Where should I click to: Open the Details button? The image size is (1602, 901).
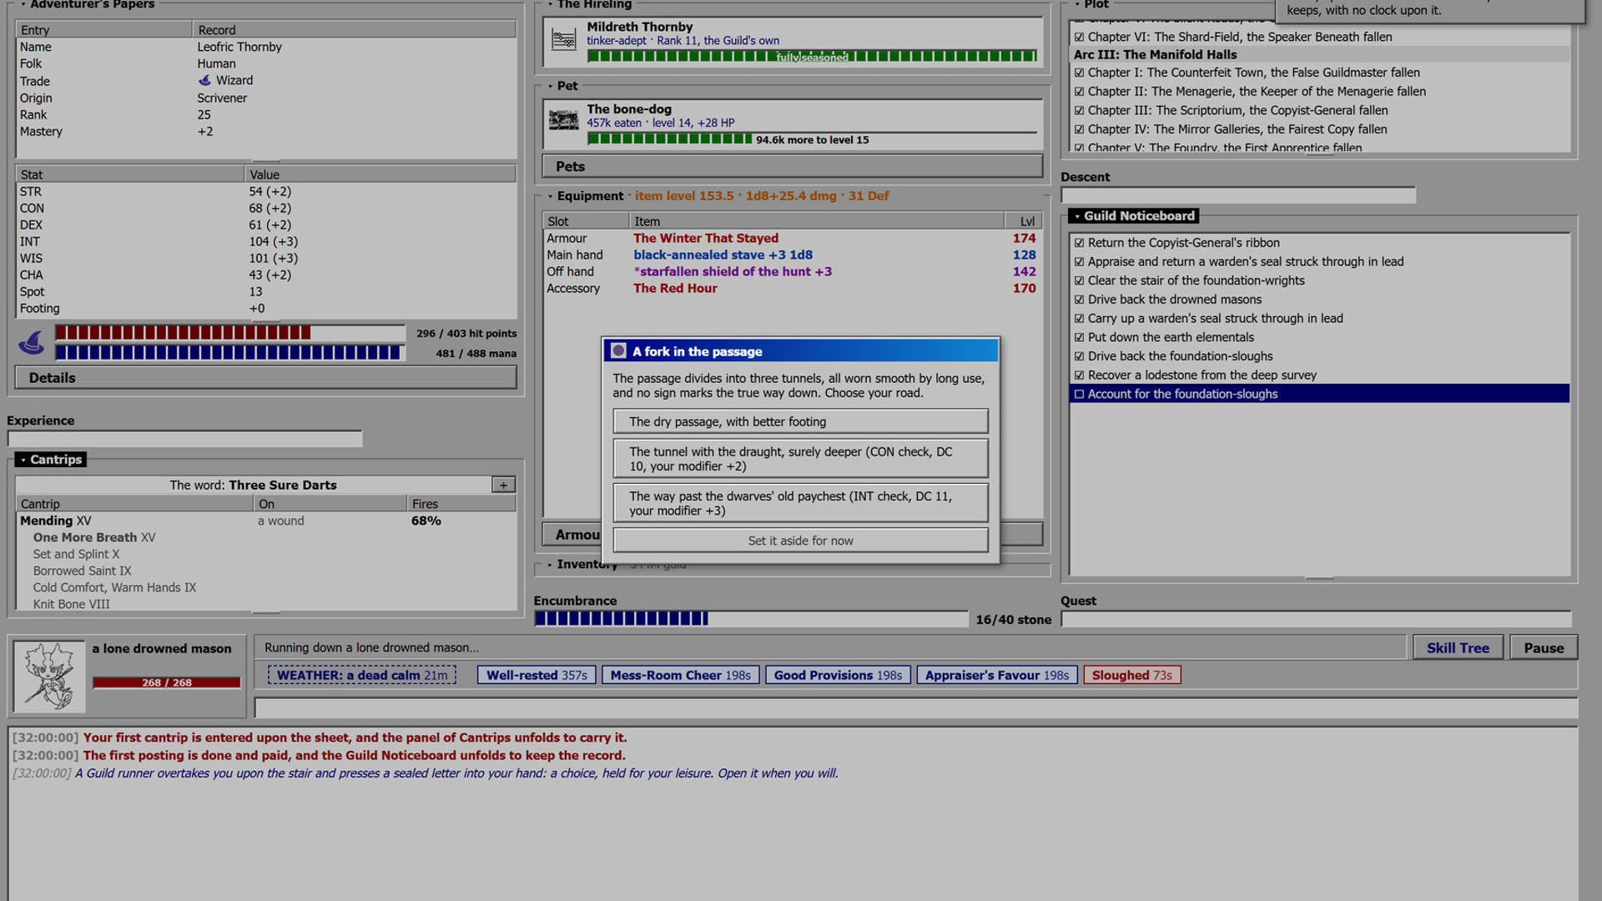265,378
